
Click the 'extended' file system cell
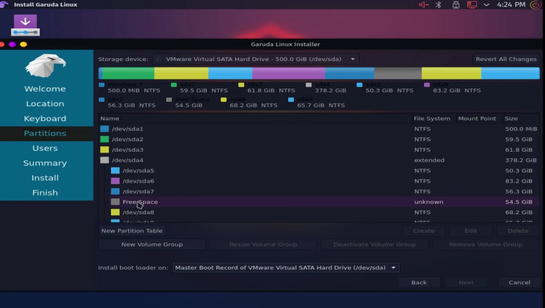coord(429,160)
